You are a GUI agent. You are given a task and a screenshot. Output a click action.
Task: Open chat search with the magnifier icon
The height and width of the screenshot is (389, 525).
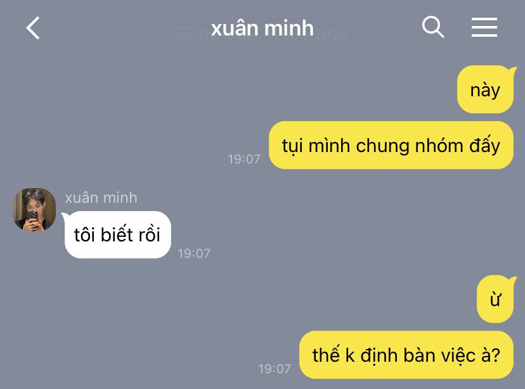pyautogui.click(x=433, y=27)
